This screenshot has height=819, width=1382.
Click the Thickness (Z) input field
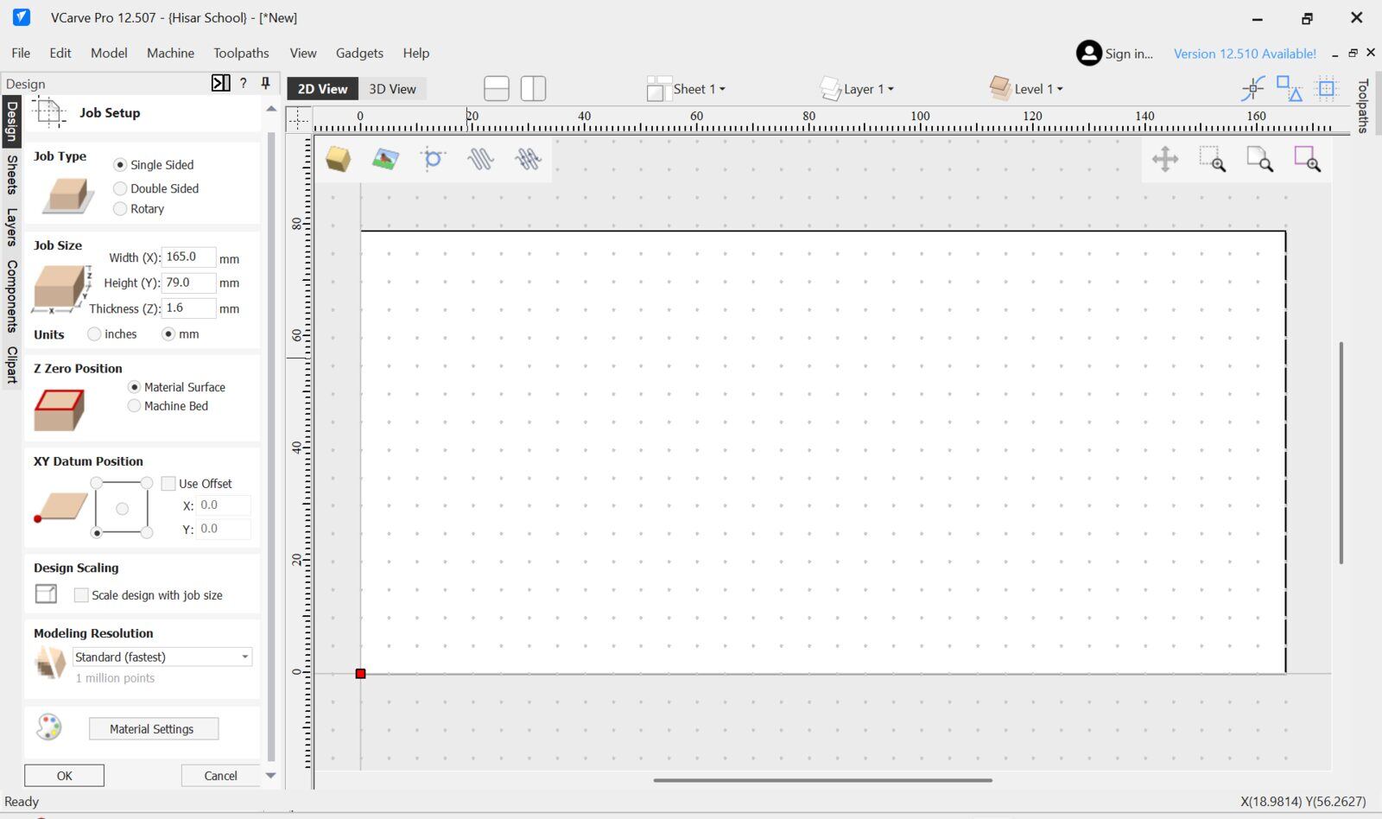pos(188,308)
